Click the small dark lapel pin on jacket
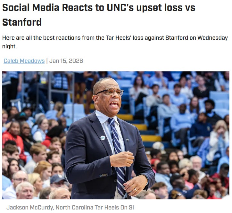Viewport: 232px width, 213px height. tap(127, 139)
